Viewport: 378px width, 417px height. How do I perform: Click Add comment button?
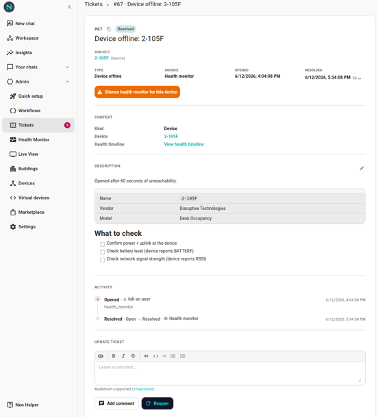[116, 403]
